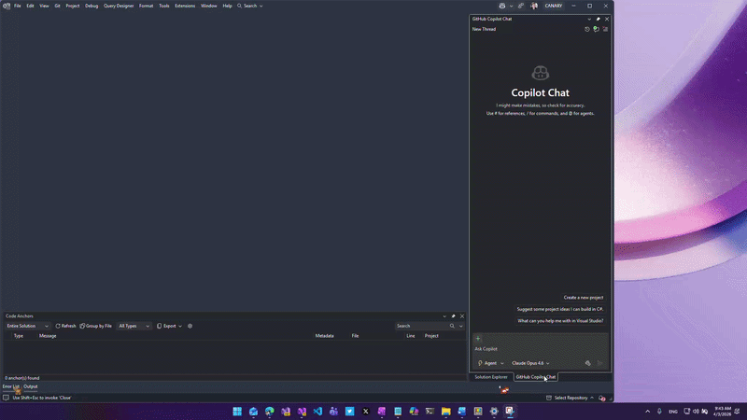
Task: Toggle Group by File in Code Anchors
Action: (x=96, y=326)
